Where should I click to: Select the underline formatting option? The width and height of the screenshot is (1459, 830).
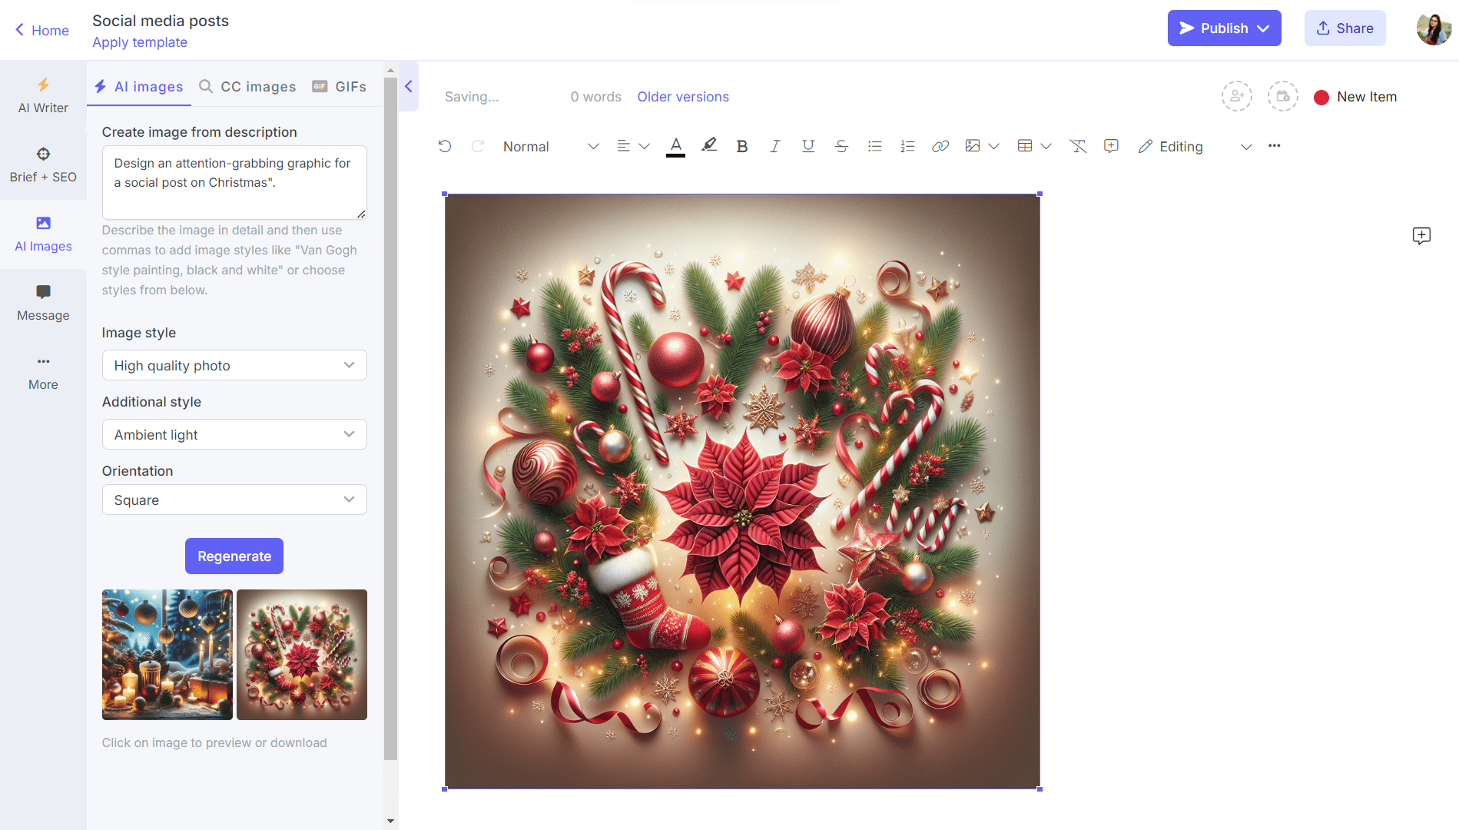pos(807,146)
